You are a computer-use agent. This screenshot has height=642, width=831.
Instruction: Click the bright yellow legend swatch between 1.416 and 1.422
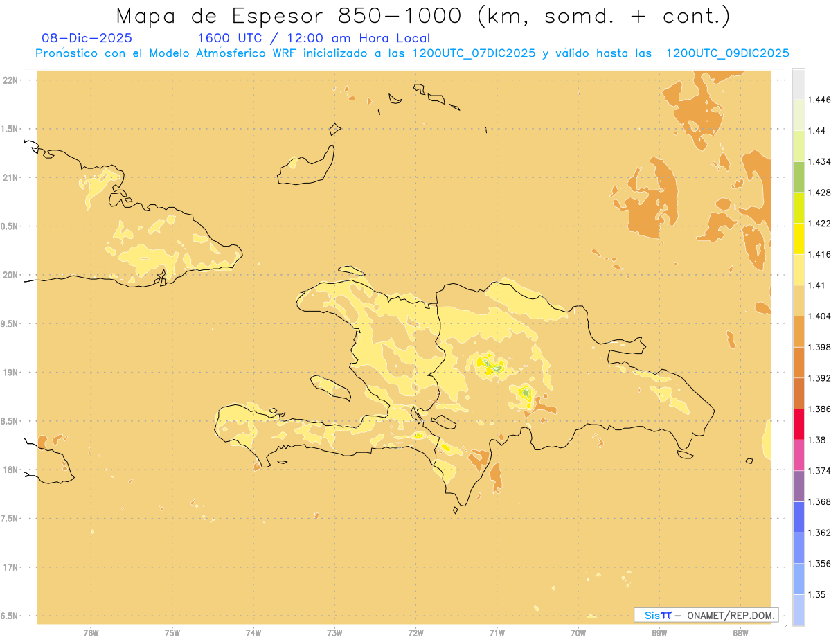[798, 238]
